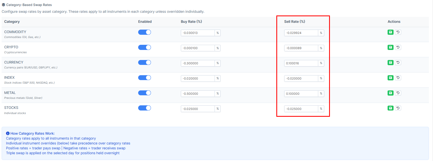Image resolution: width=433 pixels, height=161 pixels.
Task: Save the CURRENCY category swap rates
Action: coord(390,63)
